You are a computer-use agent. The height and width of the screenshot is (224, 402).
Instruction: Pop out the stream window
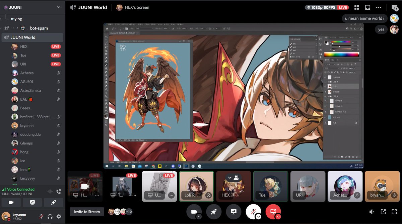click(383, 212)
